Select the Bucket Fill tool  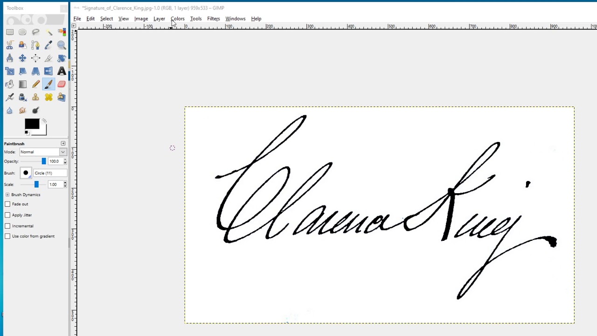(x=10, y=84)
